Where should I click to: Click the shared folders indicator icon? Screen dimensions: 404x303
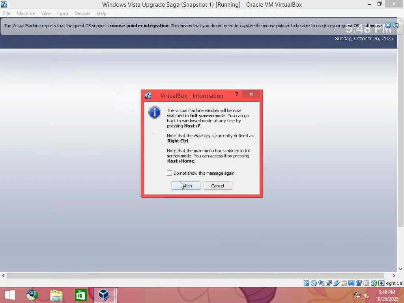344,283
